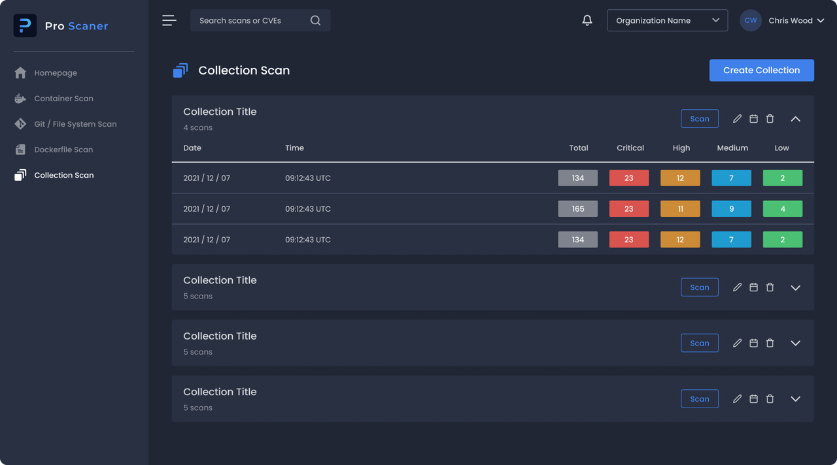Viewport: 837px width, 465px height.
Task: Click the CW user avatar
Action: click(x=750, y=20)
